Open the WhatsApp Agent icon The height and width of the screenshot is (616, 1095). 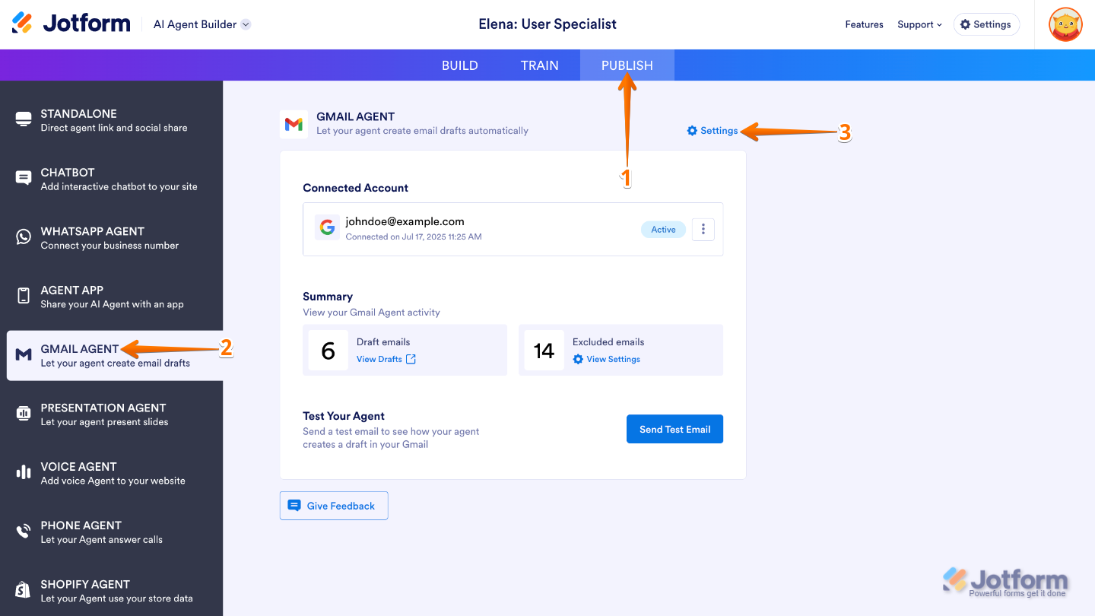24,237
